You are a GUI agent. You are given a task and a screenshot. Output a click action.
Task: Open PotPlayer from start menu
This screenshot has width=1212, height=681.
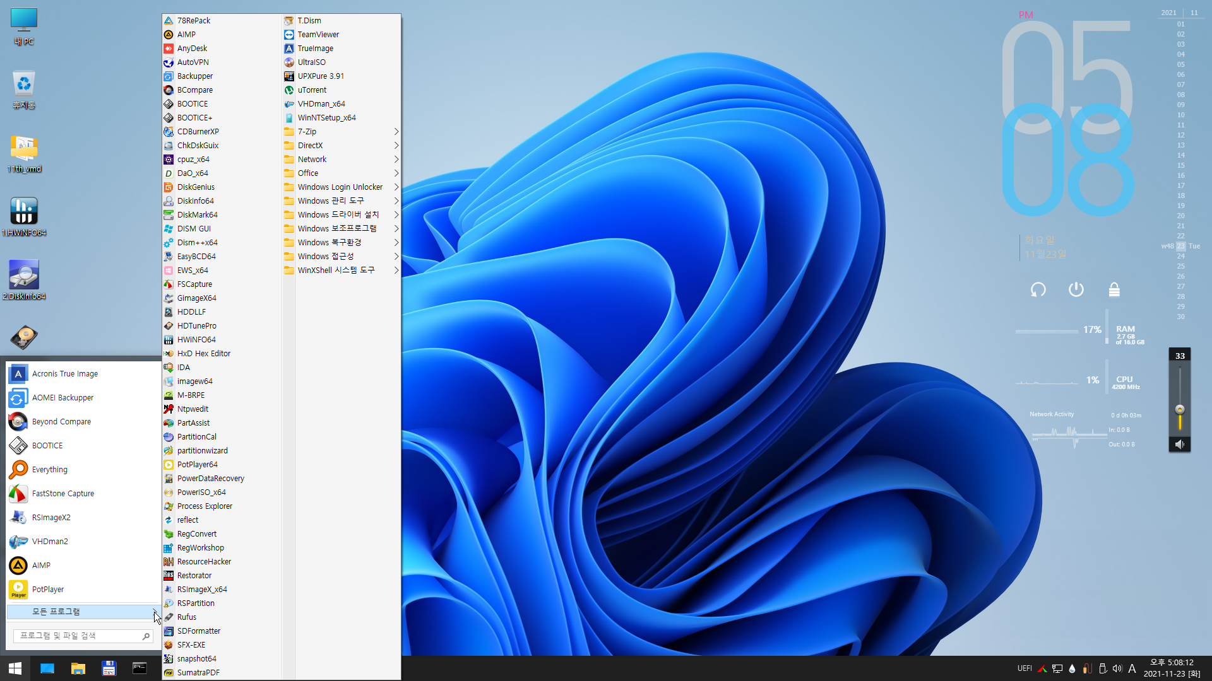point(83,590)
